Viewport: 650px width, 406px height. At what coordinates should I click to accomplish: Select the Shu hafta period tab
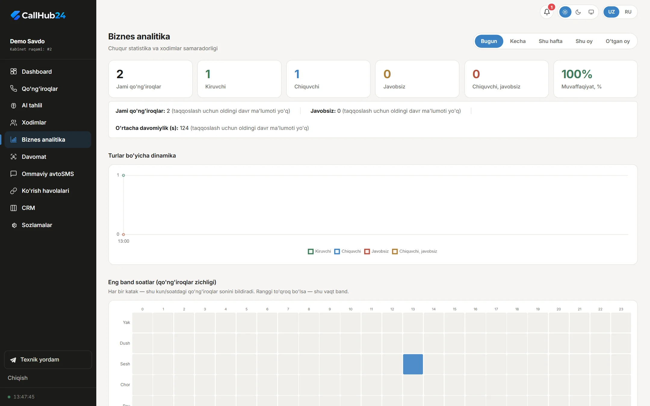[550, 41]
